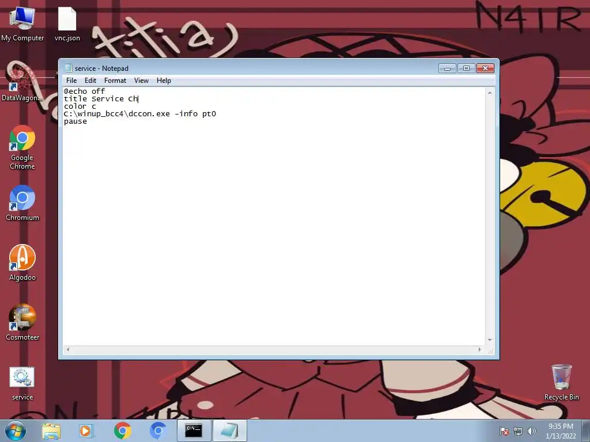Place cursor on 'pause' line
The width and height of the screenshot is (590, 442).
coord(75,121)
